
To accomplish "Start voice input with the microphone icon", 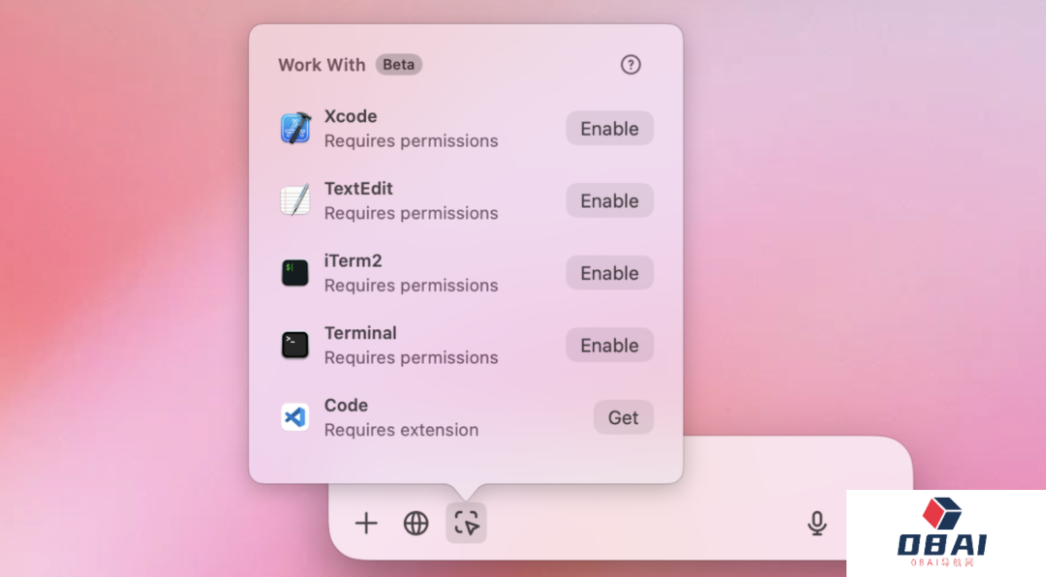I will tap(816, 524).
